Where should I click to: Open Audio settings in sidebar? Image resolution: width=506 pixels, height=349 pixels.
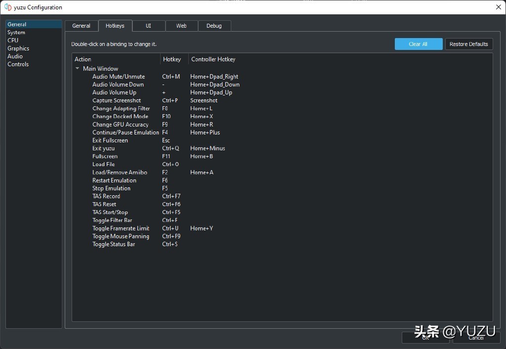[x=34, y=56]
